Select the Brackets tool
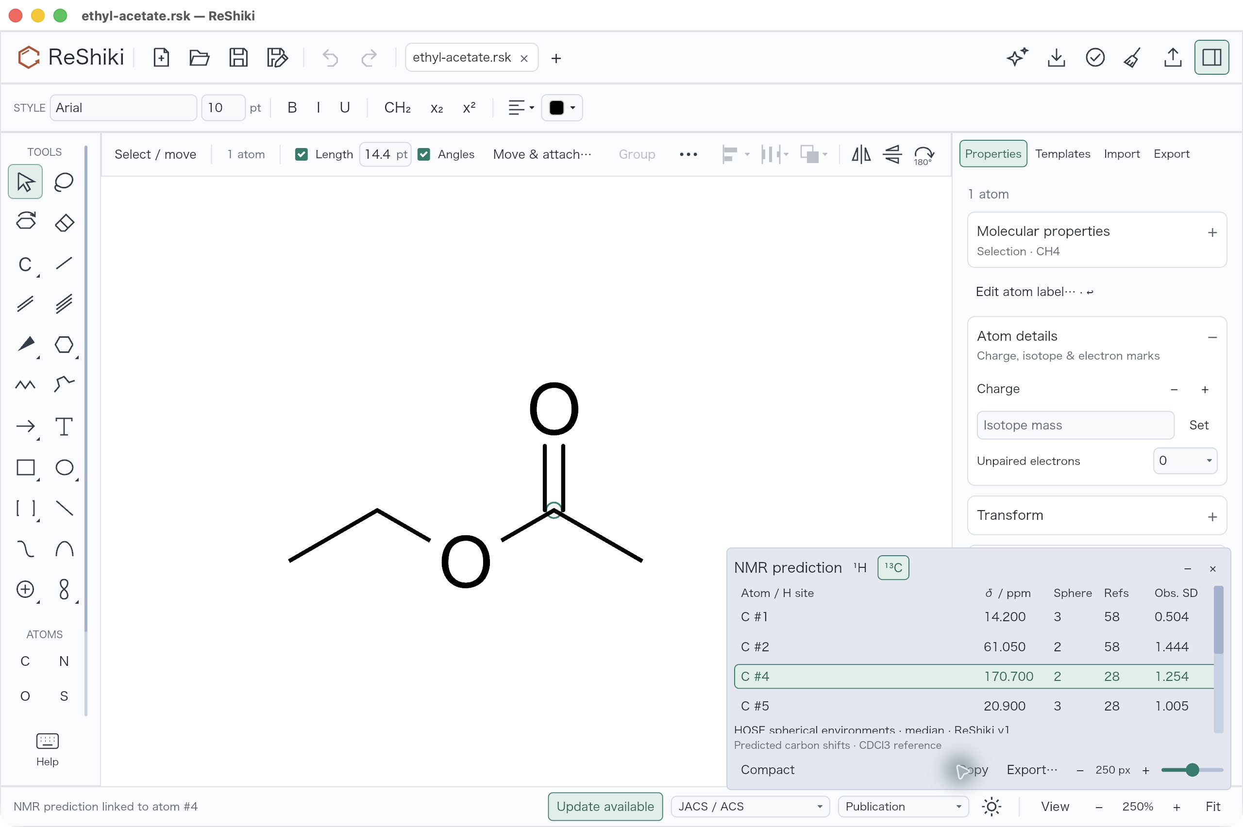The width and height of the screenshot is (1243, 827). tap(25, 509)
